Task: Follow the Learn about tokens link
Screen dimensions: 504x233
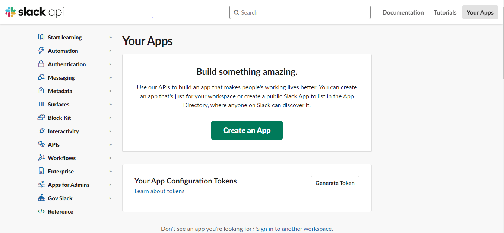Action: coord(159,191)
